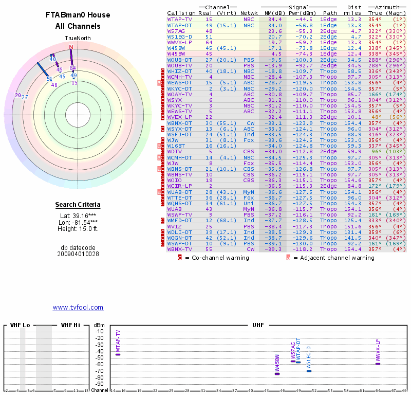Click the co-channel warning icon beside WDLI-DT
This screenshot has width=411, height=395.
tap(162, 232)
